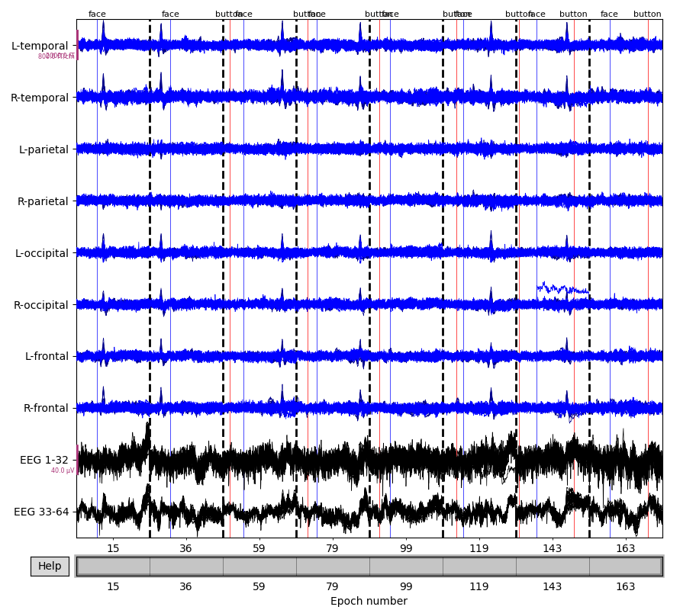Click plot axis epoch tick label 36

pyautogui.click(x=185, y=548)
